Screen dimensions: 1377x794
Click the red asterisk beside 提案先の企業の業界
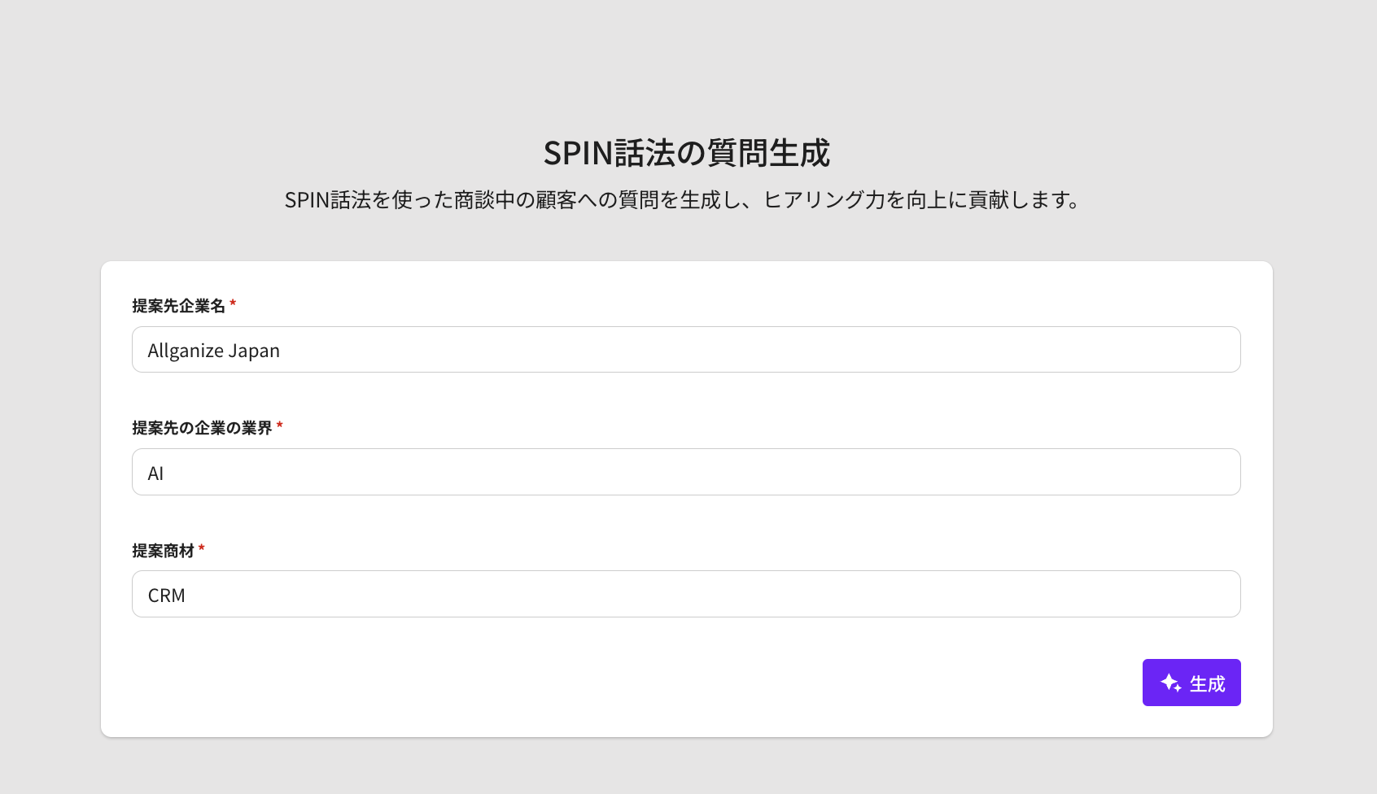click(280, 426)
